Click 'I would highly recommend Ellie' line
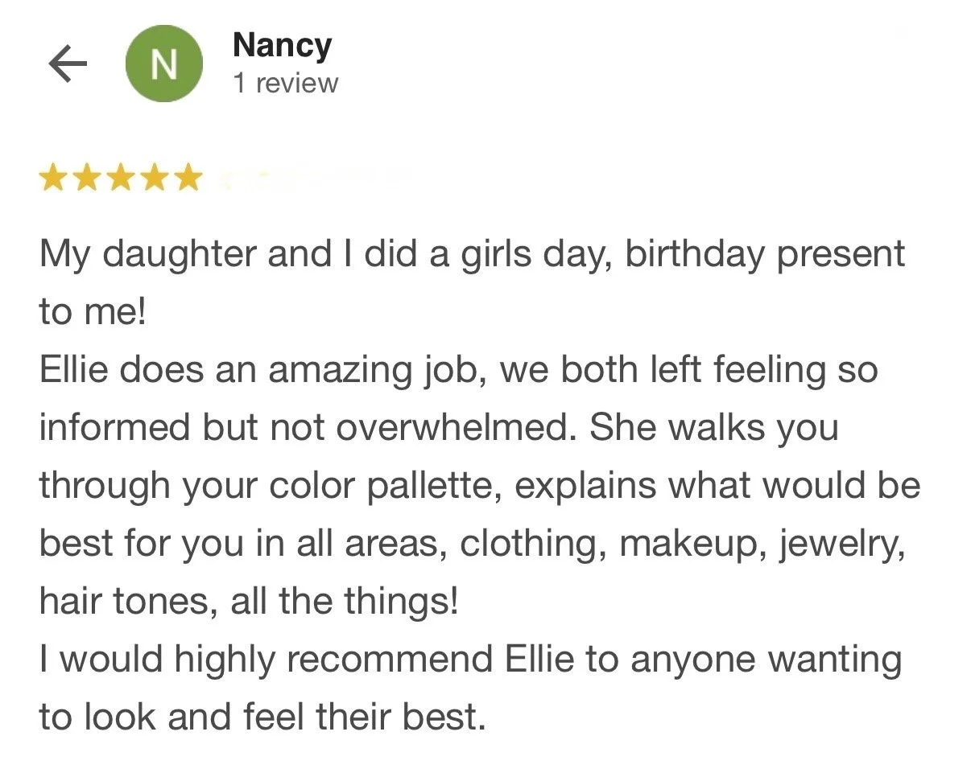The width and height of the screenshot is (971, 777). (470, 660)
